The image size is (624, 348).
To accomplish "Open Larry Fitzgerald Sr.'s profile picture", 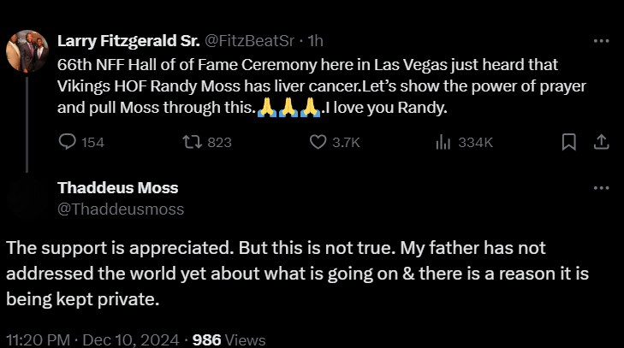I will 27,51.
